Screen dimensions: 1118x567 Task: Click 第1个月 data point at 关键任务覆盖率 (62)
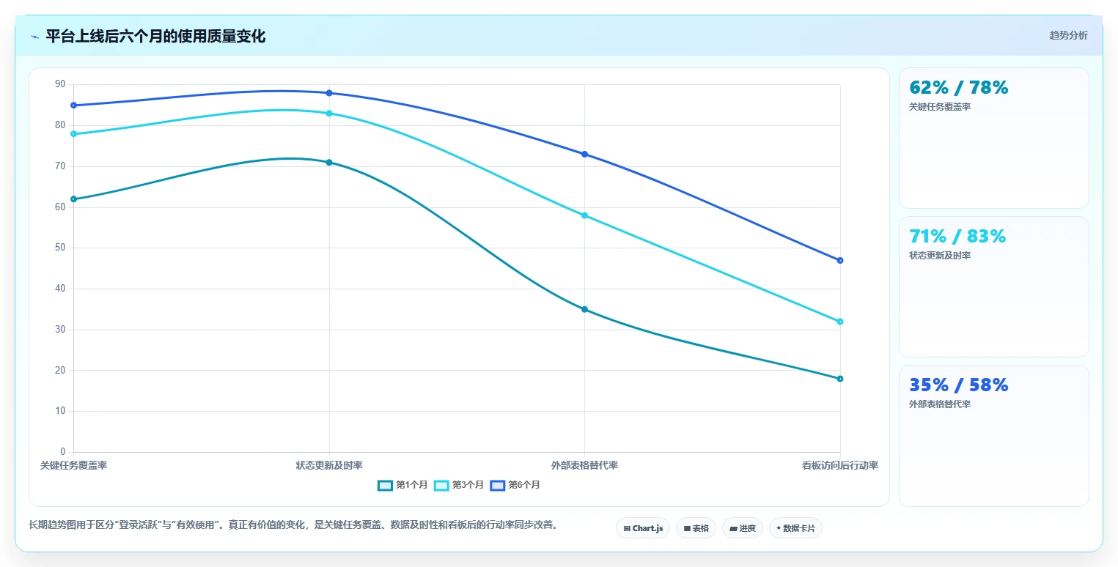(73, 199)
